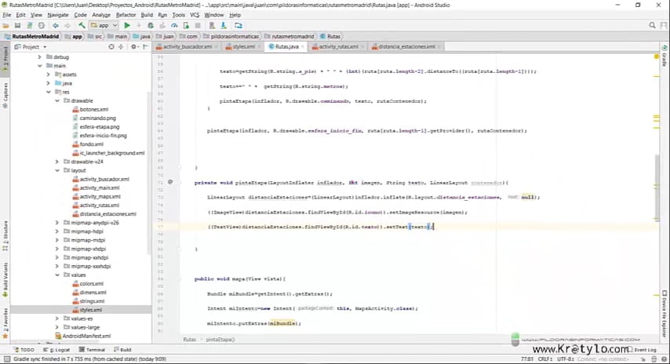Open the SDK Manager download icon
Viewport: 670px width, 364px height.
(224, 26)
